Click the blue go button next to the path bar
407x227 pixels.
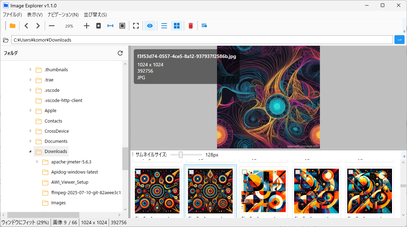399,39
